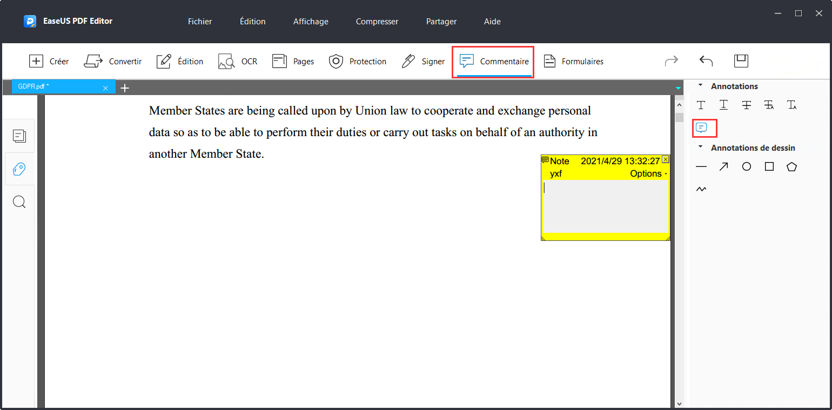Open the bookmarks tag sidebar panel

(19, 169)
